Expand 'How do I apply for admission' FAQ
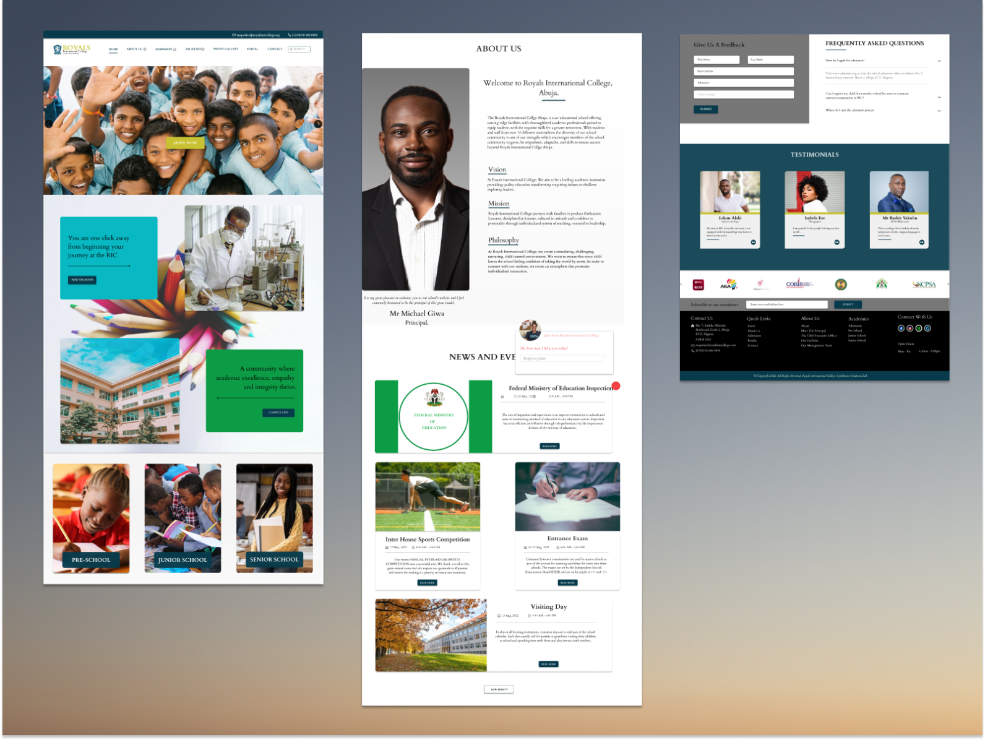Viewport: 985px width, 740px height. pos(939,61)
